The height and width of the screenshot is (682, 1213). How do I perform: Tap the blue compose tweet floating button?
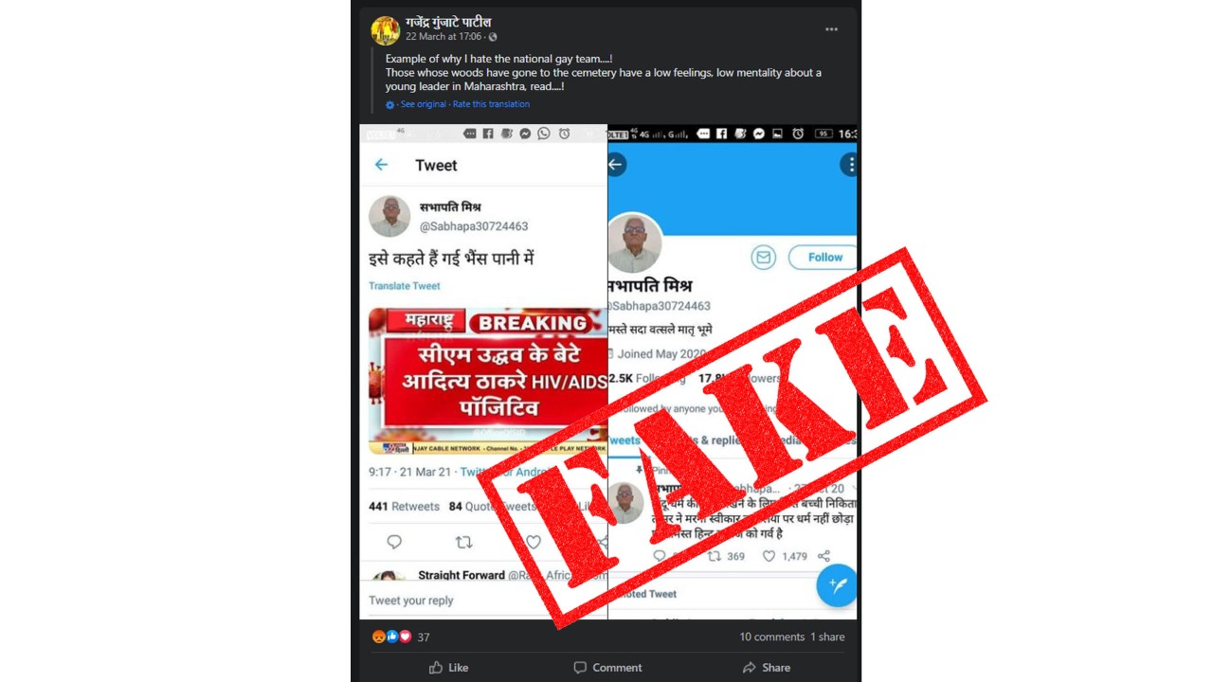[836, 585]
